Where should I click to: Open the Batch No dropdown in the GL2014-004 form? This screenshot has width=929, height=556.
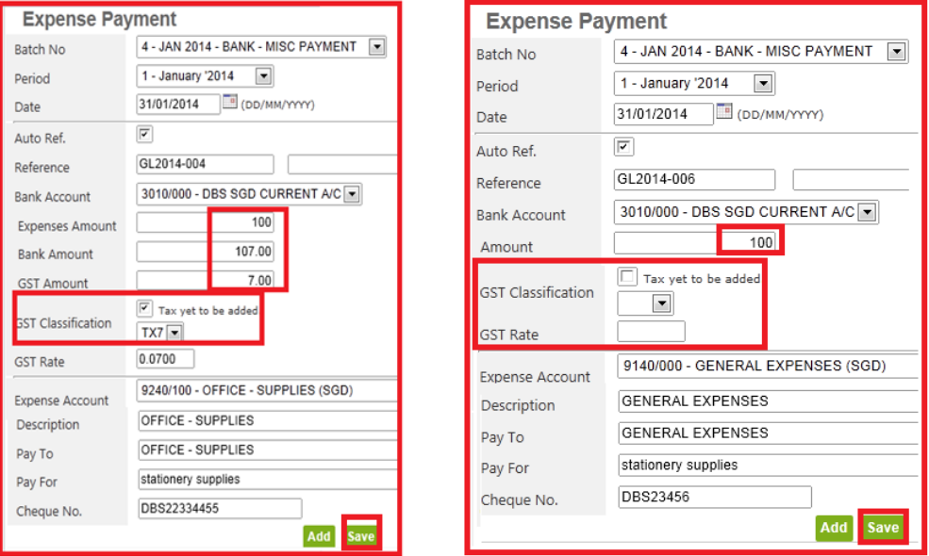tap(376, 46)
